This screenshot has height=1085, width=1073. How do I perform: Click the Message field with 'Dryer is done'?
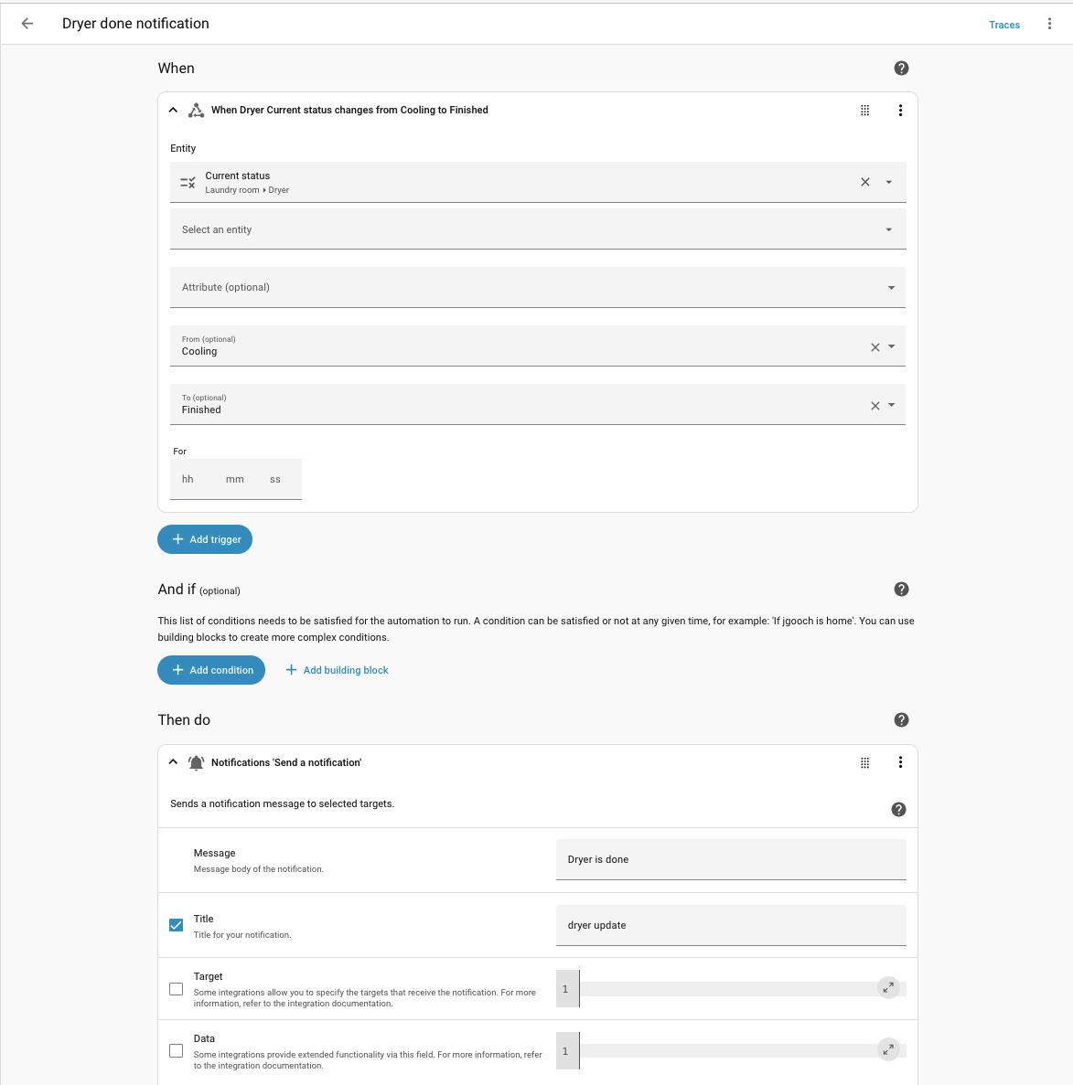coord(730,859)
